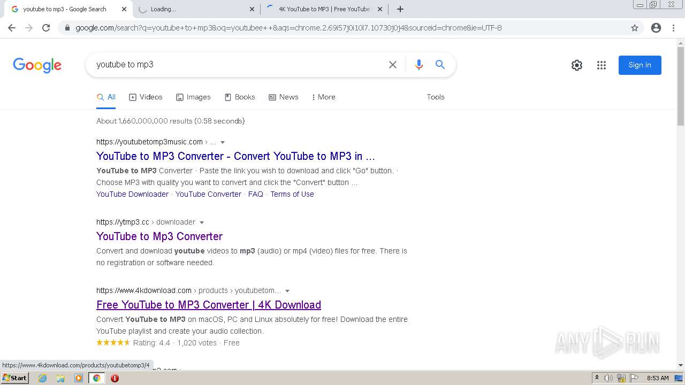Go to Google logo homepage

[x=37, y=65]
